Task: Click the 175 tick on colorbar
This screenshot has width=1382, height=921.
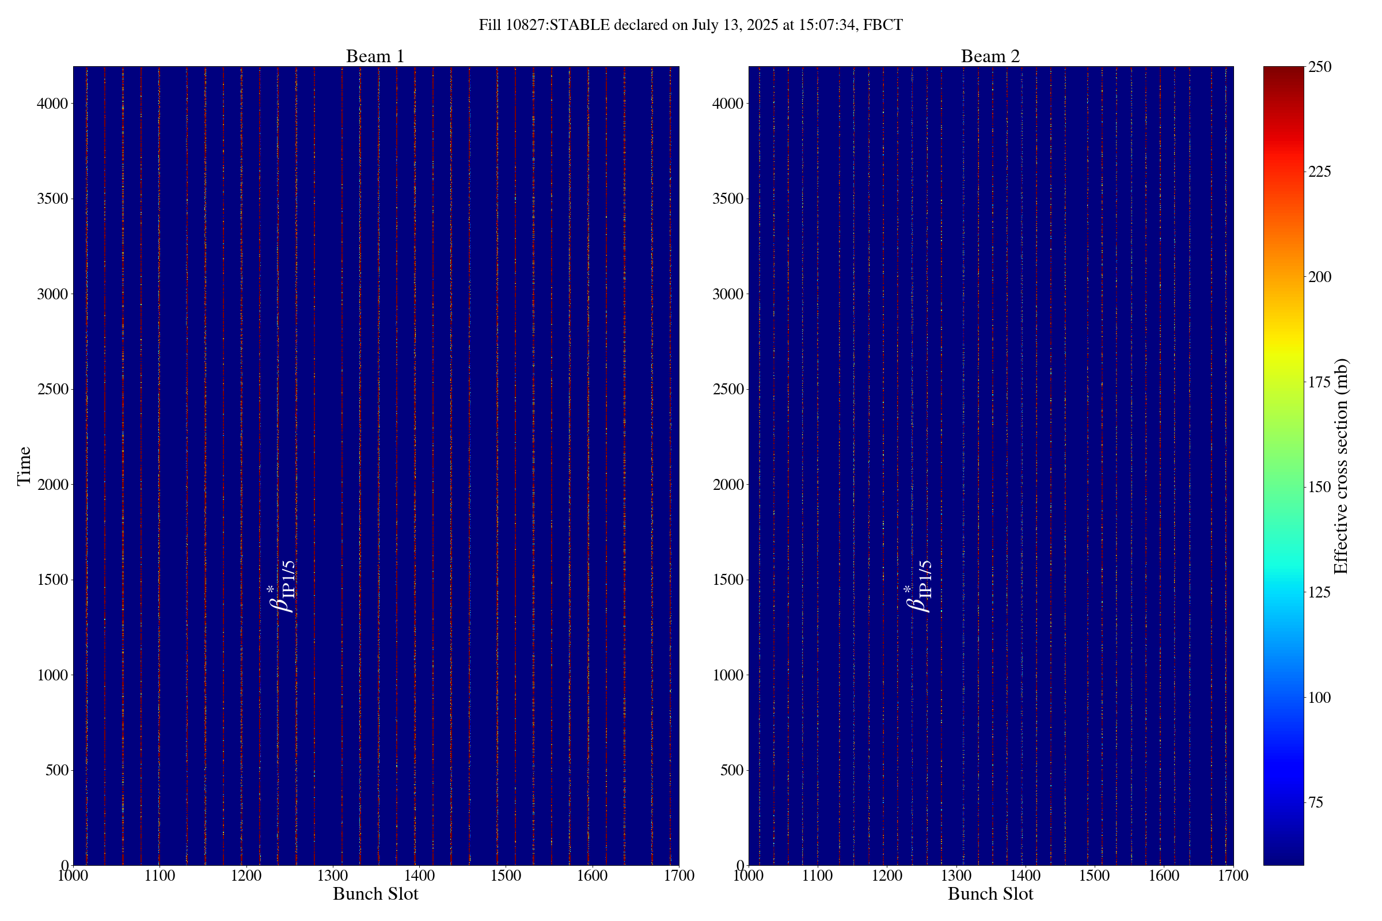Action: click(x=1319, y=382)
